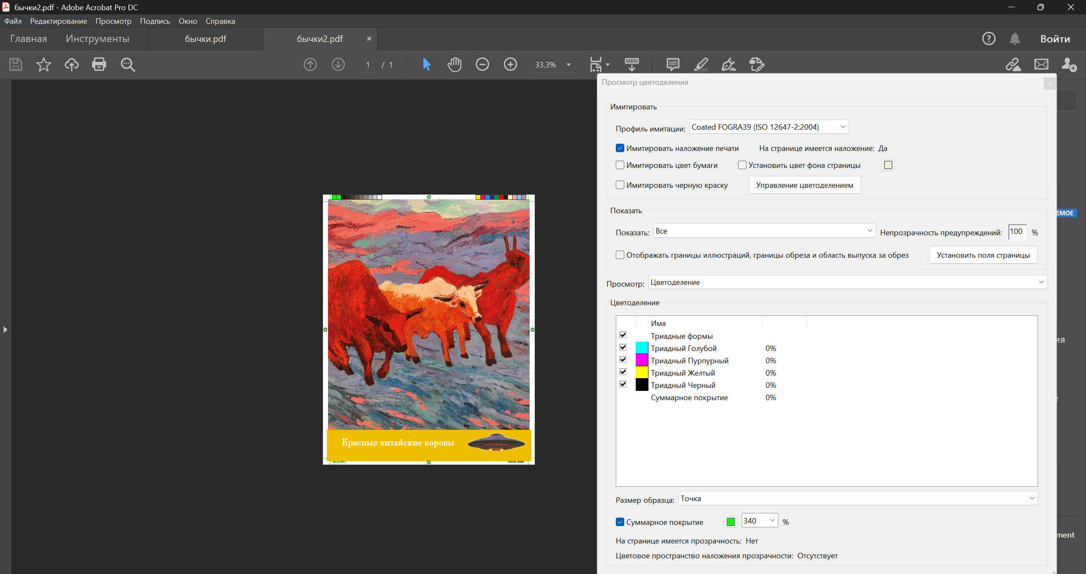The width and height of the screenshot is (1086, 574).
Task: Open the Справка menu
Action: coord(220,21)
